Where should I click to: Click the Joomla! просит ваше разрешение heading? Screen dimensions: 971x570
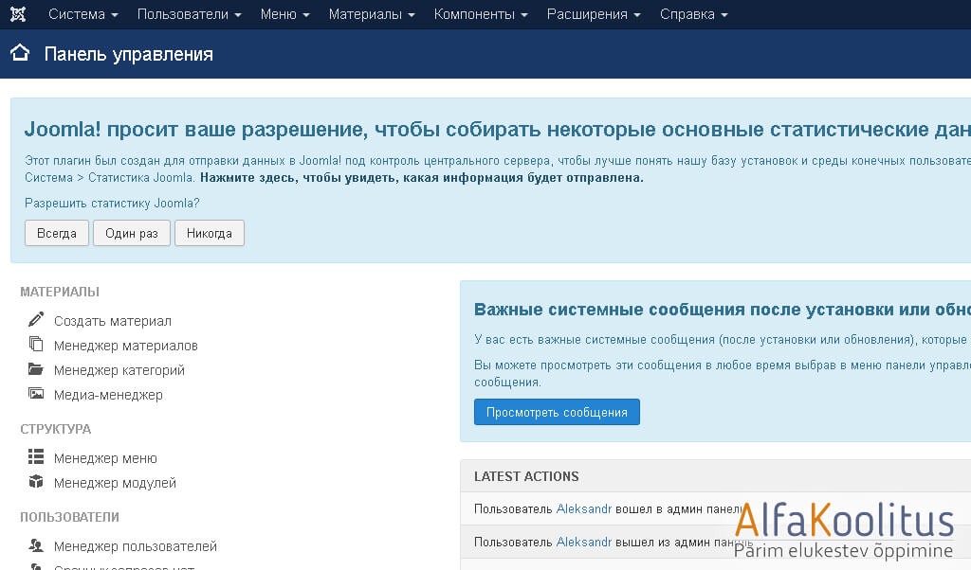497,129
